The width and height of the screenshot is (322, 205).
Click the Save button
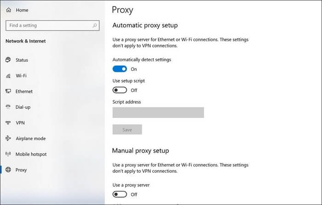point(127,130)
